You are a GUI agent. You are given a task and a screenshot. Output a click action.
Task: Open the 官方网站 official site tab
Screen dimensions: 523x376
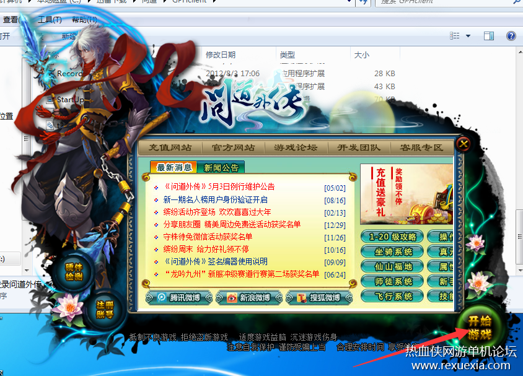(x=233, y=147)
